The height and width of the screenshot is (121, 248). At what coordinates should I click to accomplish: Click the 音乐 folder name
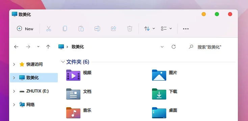(87, 110)
